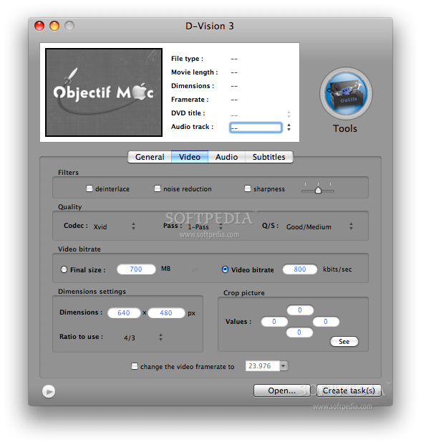Click the 480 height dimension field
This screenshot has width=421, height=445.
click(166, 312)
